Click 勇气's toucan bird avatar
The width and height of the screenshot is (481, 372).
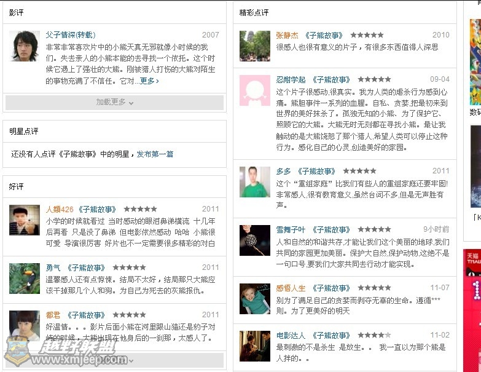[x=25, y=279]
